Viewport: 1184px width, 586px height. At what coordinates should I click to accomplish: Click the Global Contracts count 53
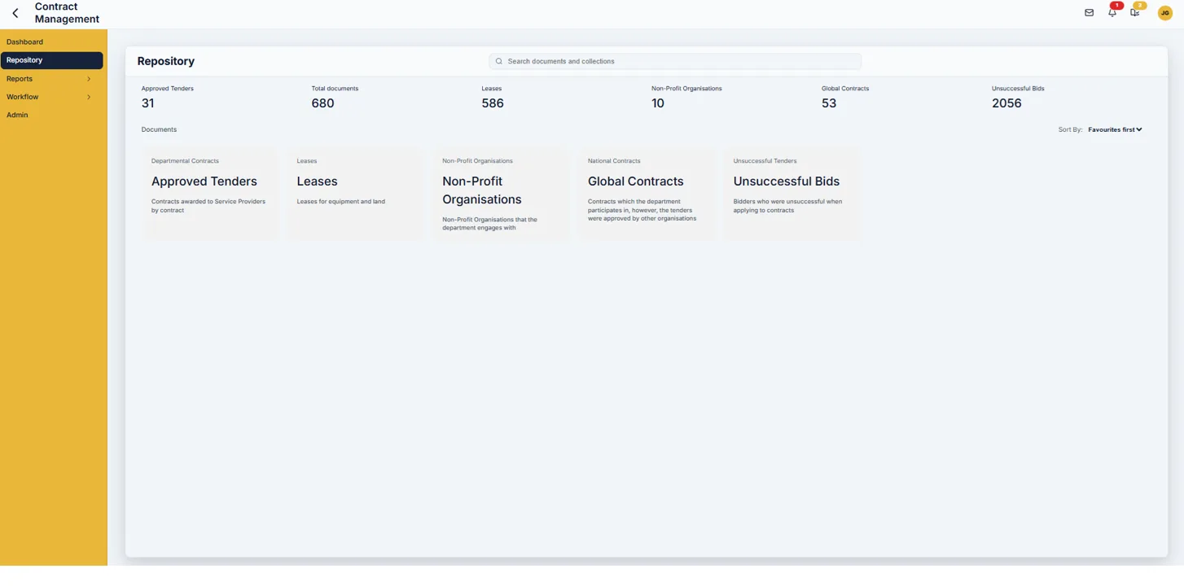pos(829,103)
